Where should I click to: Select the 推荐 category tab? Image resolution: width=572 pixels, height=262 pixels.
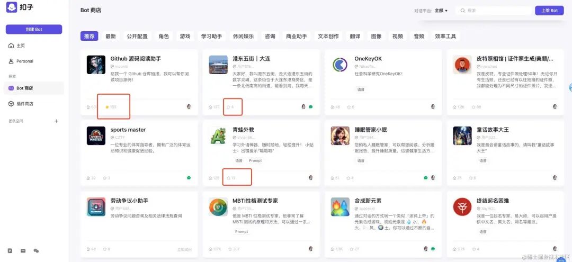(x=90, y=36)
